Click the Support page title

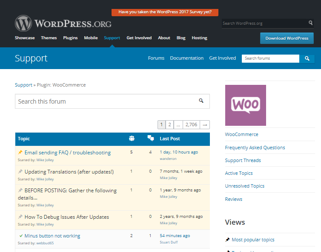tap(31, 58)
